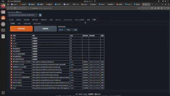
Task: Go forward in Firefox
Action: (12, 8)
